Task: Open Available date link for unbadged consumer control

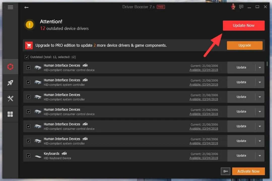Action: 204,114
